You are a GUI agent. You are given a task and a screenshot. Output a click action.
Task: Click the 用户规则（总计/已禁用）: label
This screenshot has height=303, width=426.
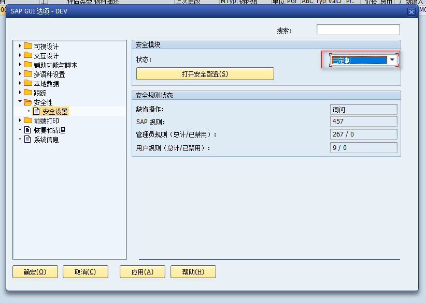(x=173, y=148)
